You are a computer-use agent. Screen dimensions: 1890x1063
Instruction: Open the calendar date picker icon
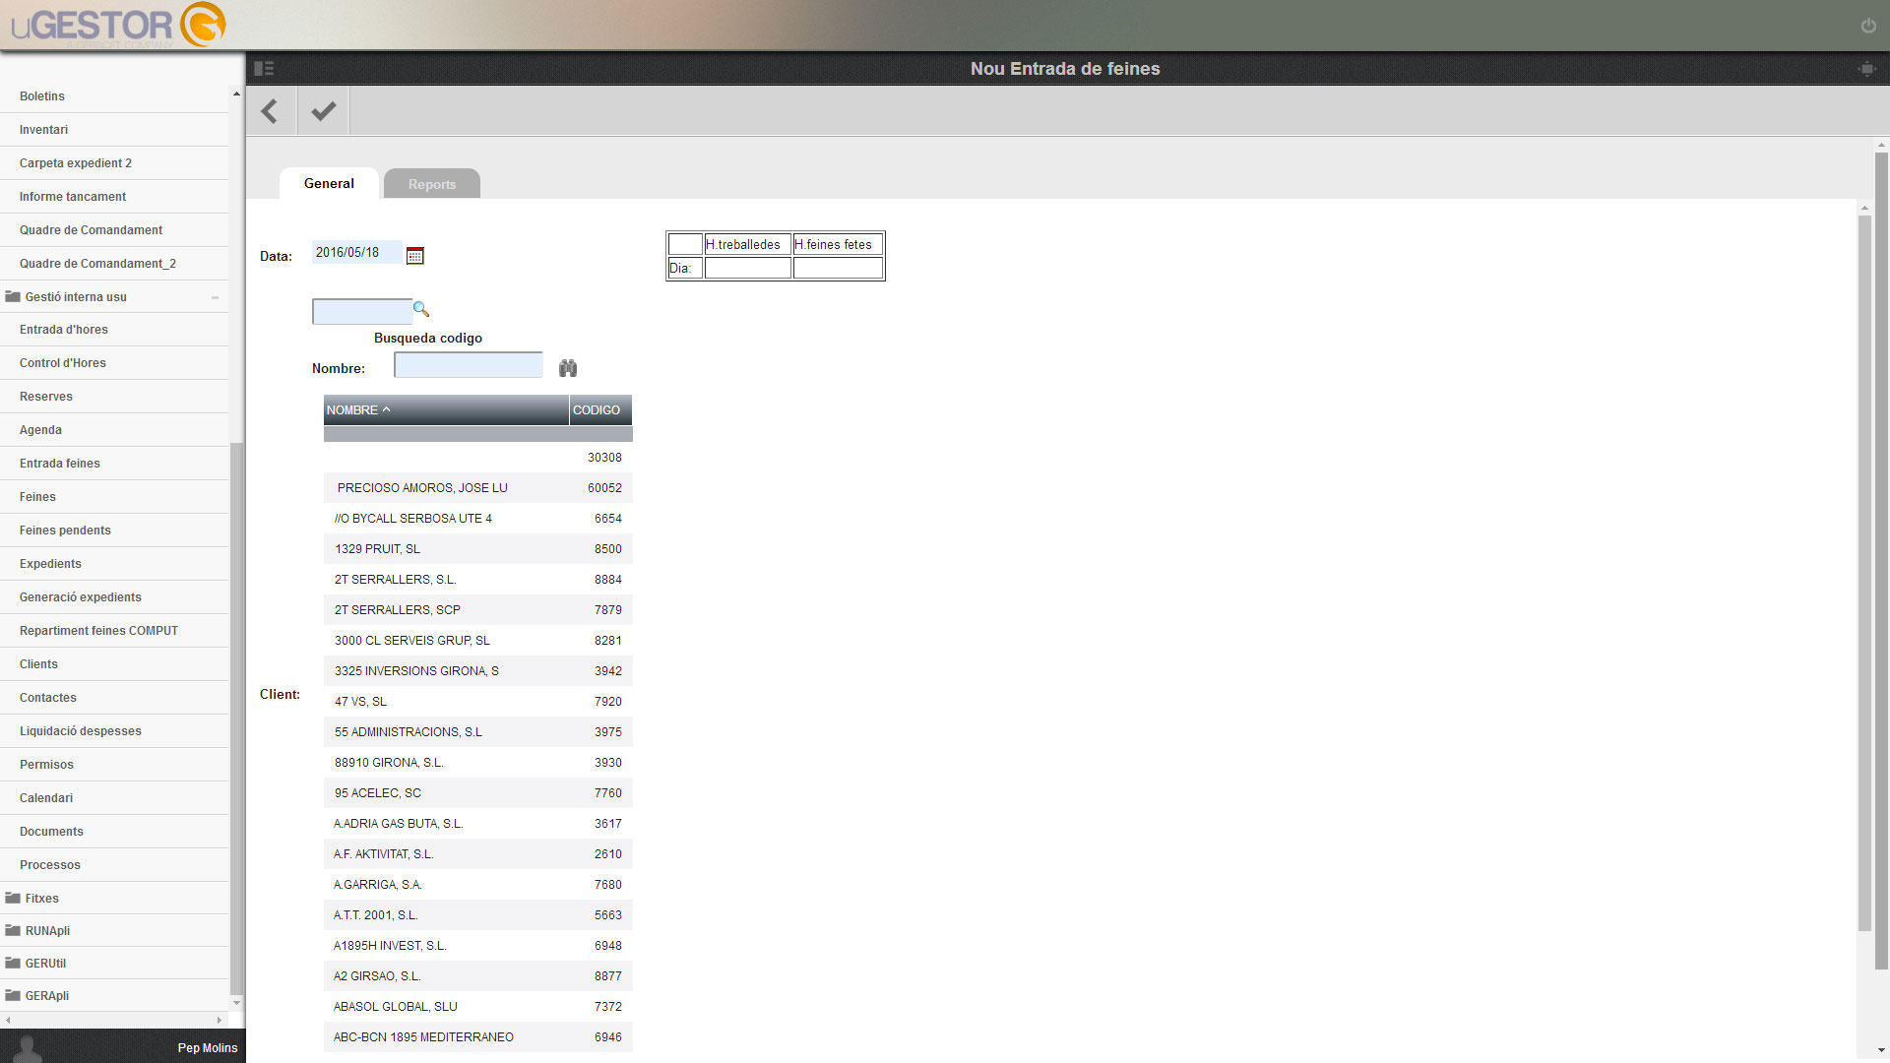point(415,256)
